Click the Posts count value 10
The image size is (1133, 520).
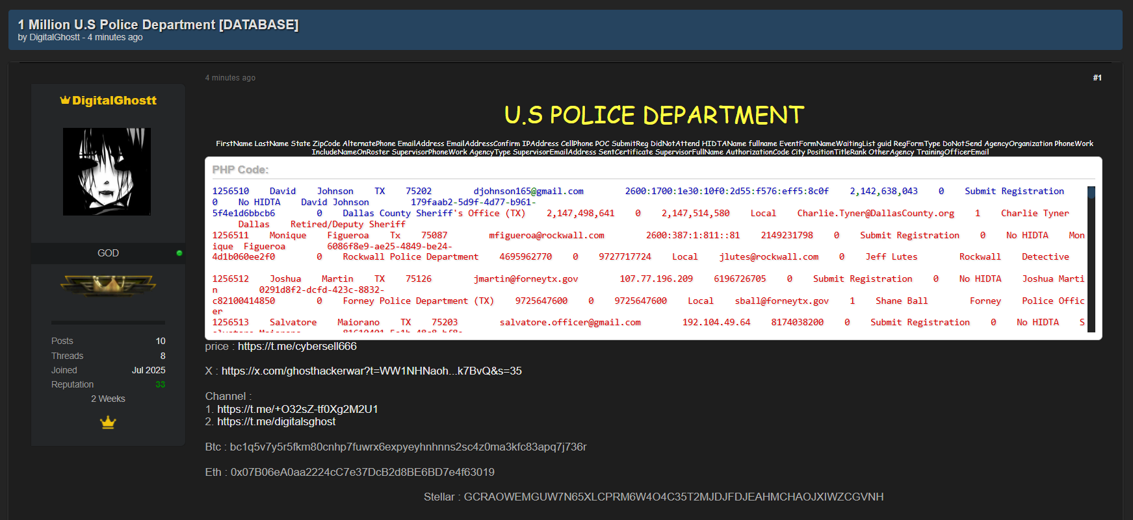point(161,341)
